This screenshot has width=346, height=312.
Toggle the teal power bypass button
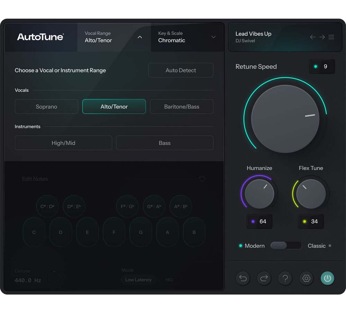327,278
